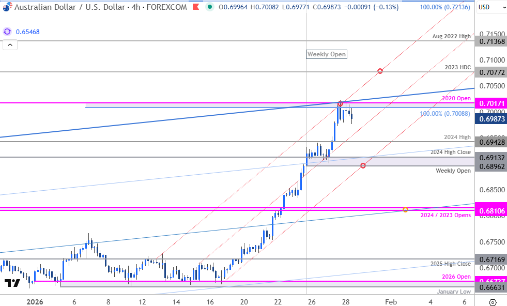Click the 0.71368 price axis label
The width and height of the screenshot is (507, 306).
pyautogui.click(x=491, y=41)
